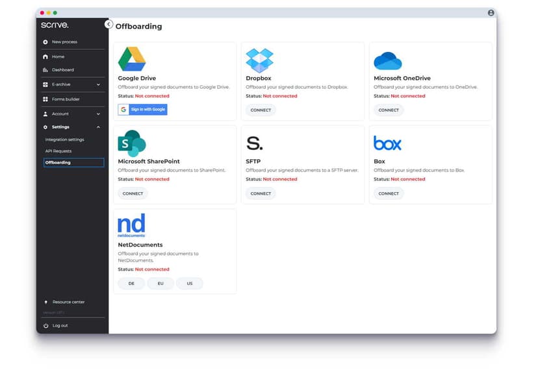Image resolution: width=538 pixels, height=370 pixels.
Task: Expand the E-archive menu chevron
Action: click(x=99, y=84)
